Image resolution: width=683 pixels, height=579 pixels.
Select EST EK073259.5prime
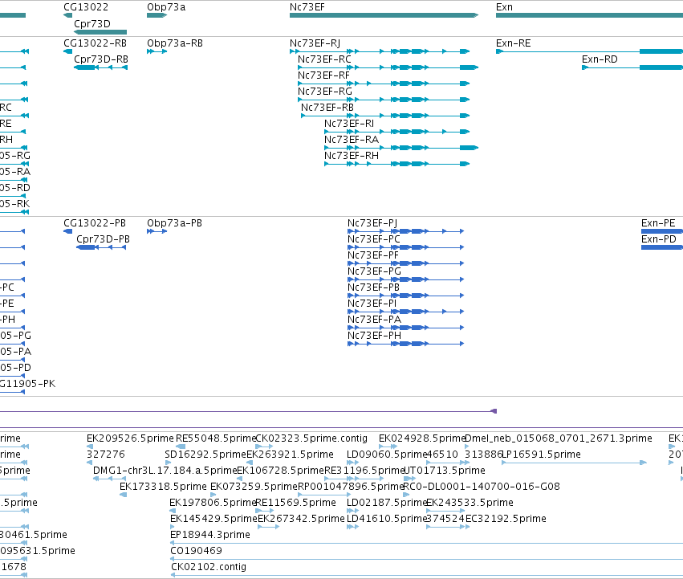point(254,487)
